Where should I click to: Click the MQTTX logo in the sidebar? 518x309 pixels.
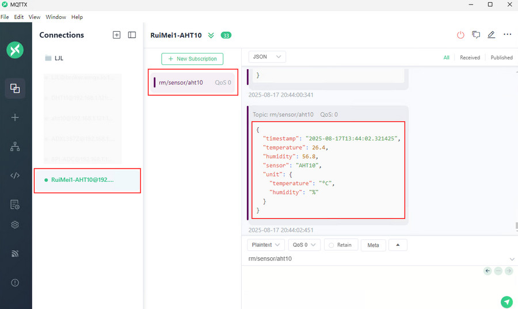tap(15, 50)
